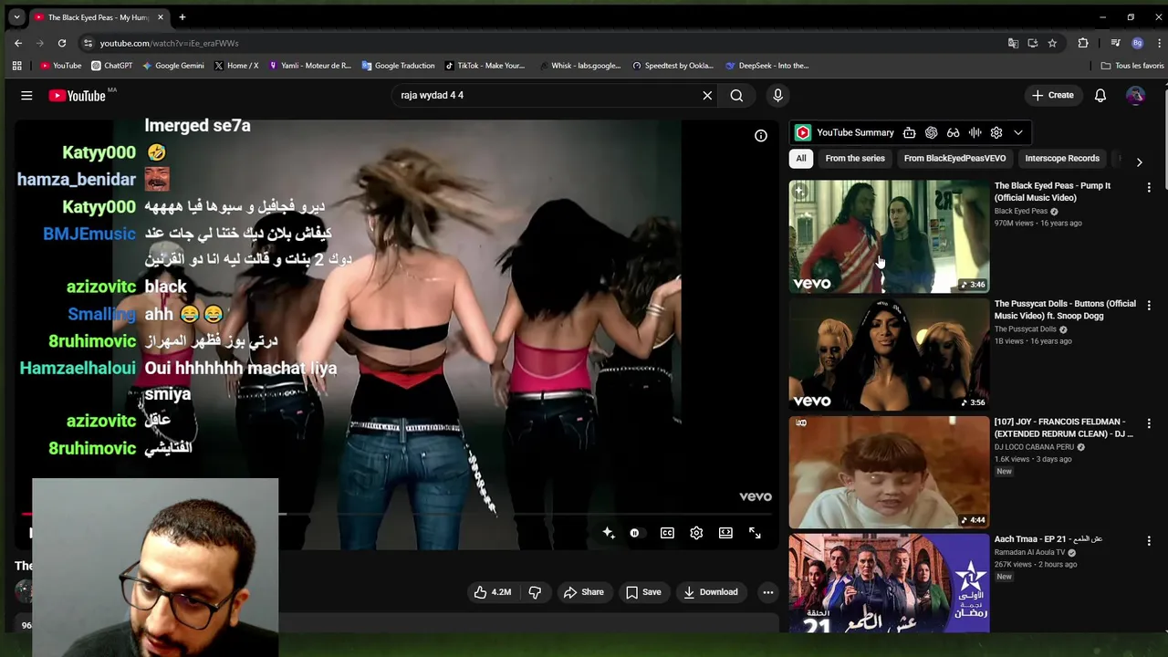Image resolution: width=1168 pixels, height=657 pixels.
Task: Click the AI sparkle icon in player
Action: click(609, 533)
